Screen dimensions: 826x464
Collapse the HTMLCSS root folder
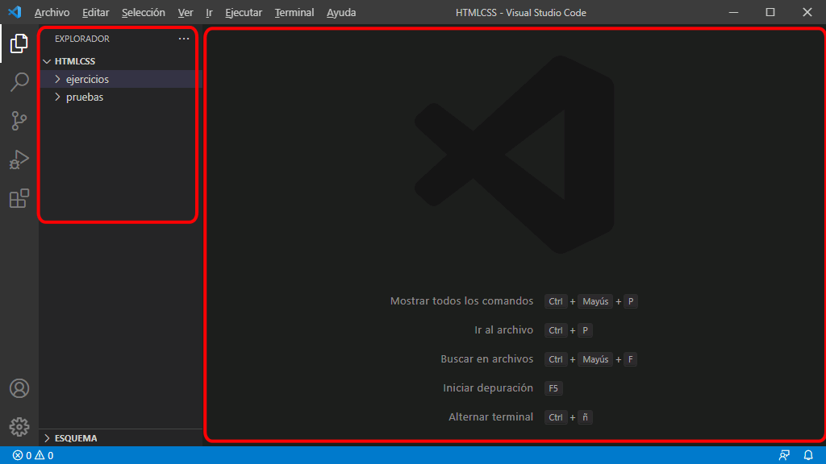(x=47, y=61)
